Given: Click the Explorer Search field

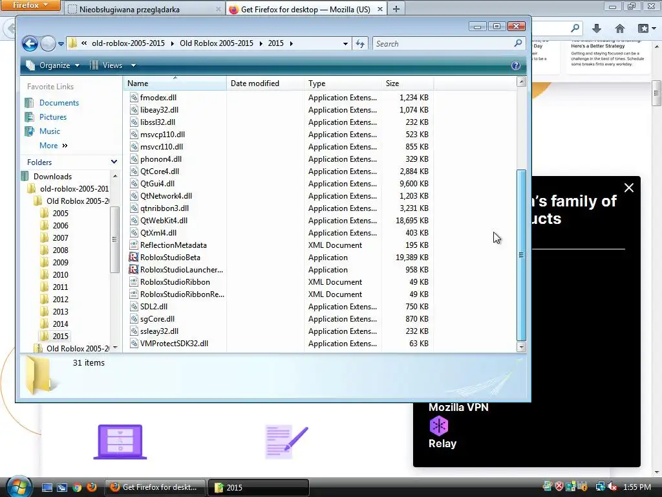Looking at the screenshot, I should pos(449,43).
